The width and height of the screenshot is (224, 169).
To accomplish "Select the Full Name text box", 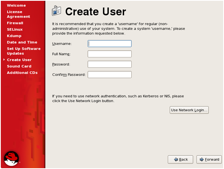I will tap(110, 54).
